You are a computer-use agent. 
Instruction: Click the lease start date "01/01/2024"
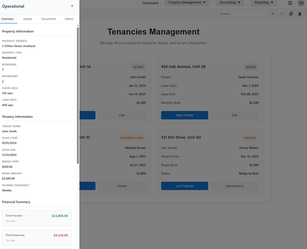click(x=9, y=143)
